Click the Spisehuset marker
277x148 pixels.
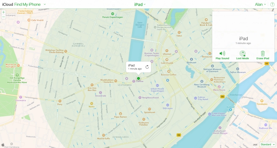pos(150,109)
